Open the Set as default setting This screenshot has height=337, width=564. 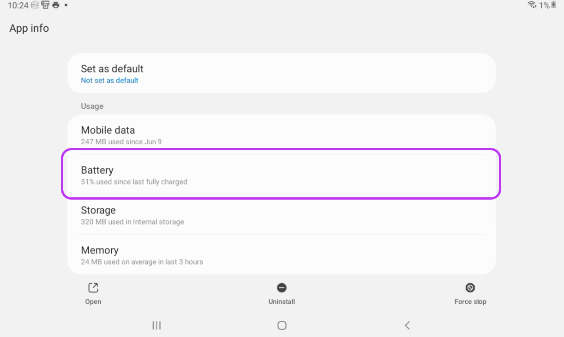tap(281, 73)
